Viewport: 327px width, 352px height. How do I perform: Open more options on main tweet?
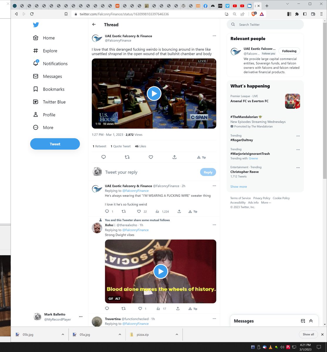[214, 36]
